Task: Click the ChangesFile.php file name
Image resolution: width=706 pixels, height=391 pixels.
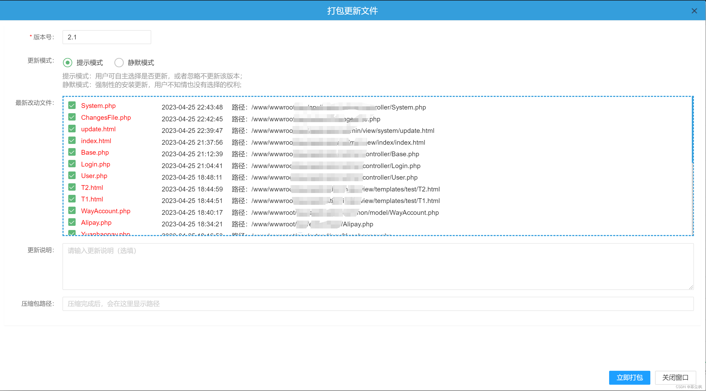Action: pos(106,118)
